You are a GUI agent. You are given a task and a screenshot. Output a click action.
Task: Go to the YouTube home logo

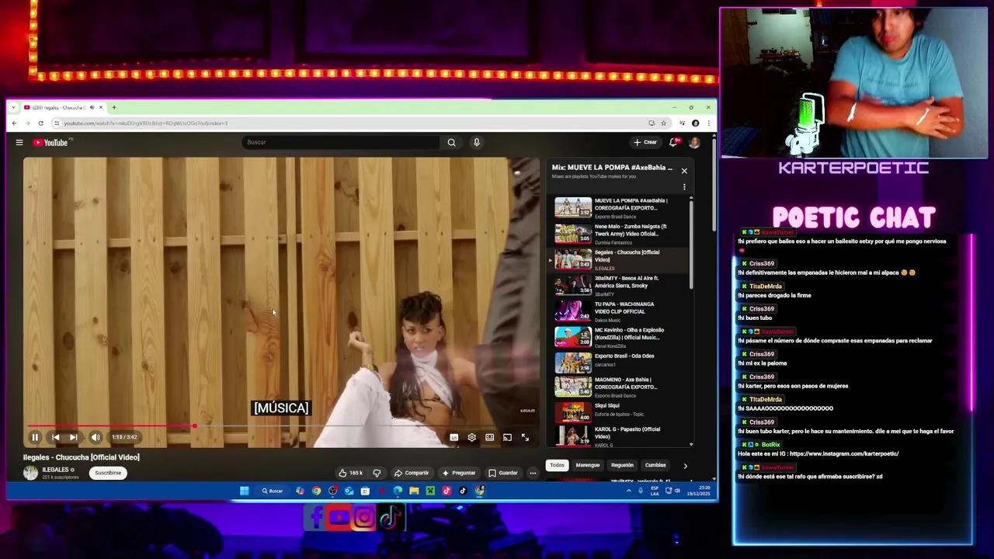pyautogui.click(x=51, y=142)
